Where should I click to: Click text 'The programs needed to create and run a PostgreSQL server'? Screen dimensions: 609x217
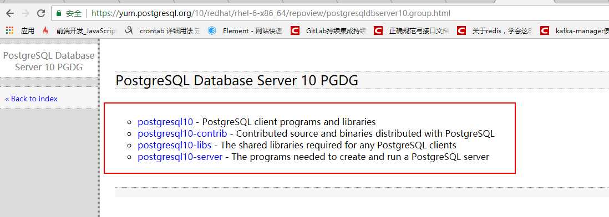tap(360, 157)
